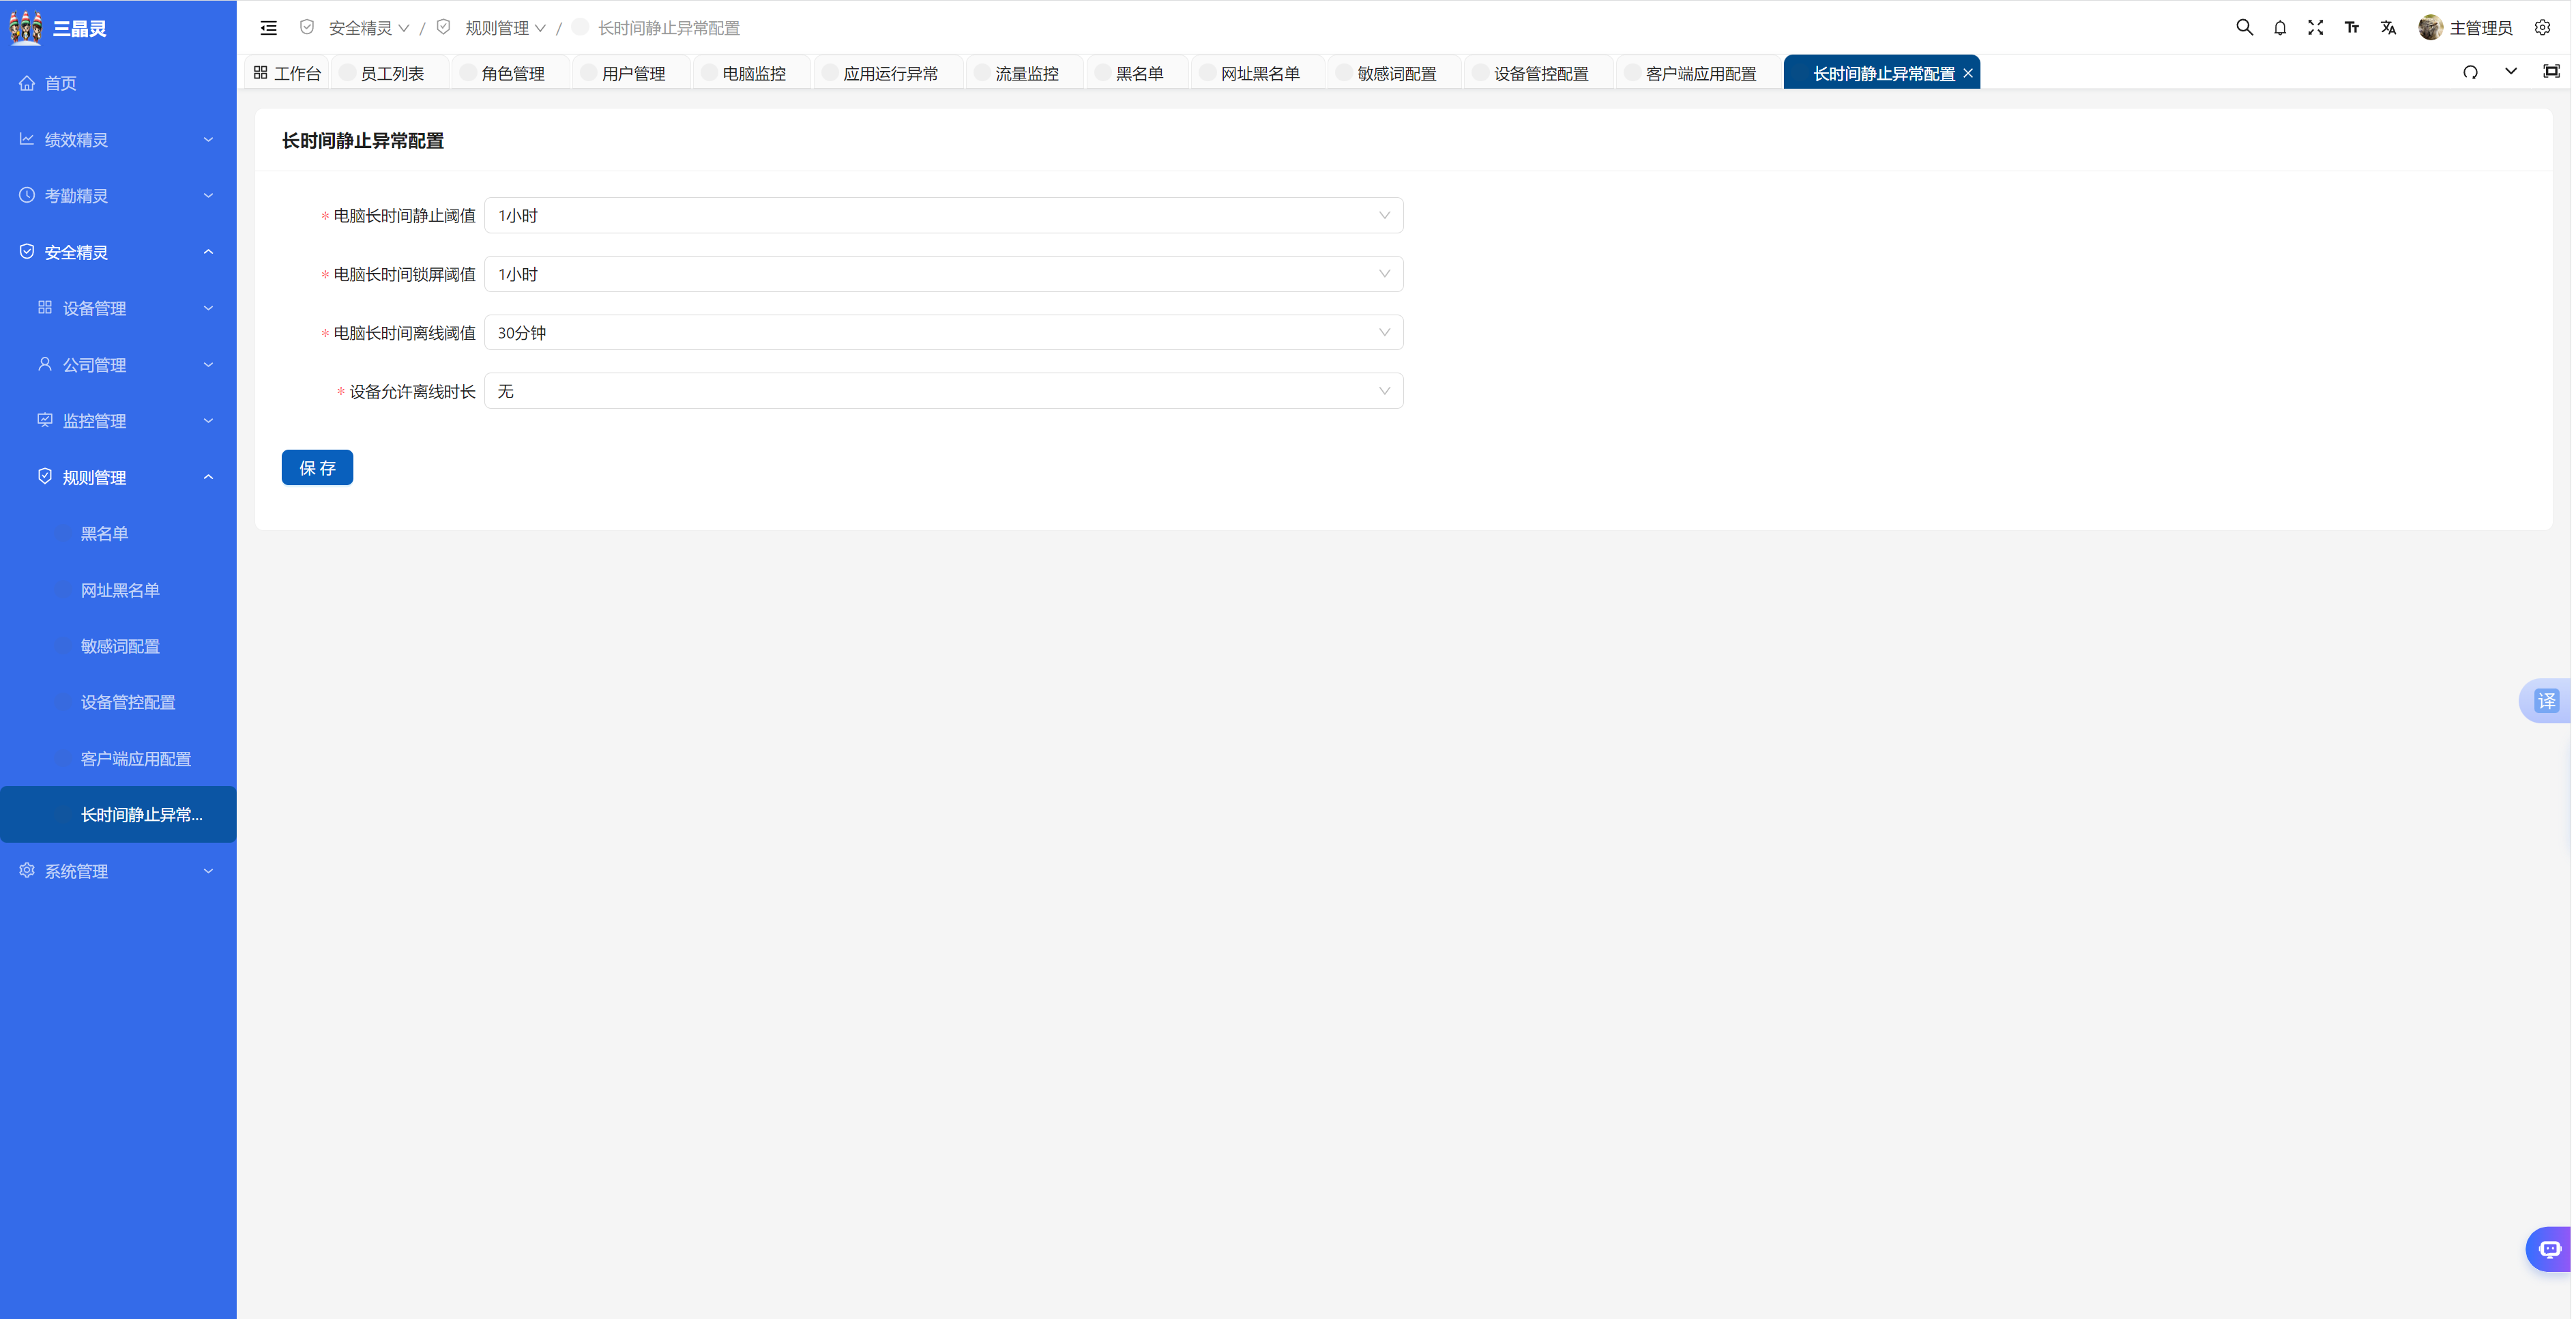Open the floating chat support button
The image size is (2576, 1319).
click(2549, 1249)
